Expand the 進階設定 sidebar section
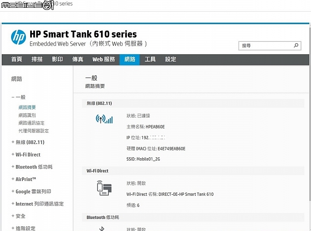Image resolution: width=311 pixels, height=231 pixels. point(23,228)
